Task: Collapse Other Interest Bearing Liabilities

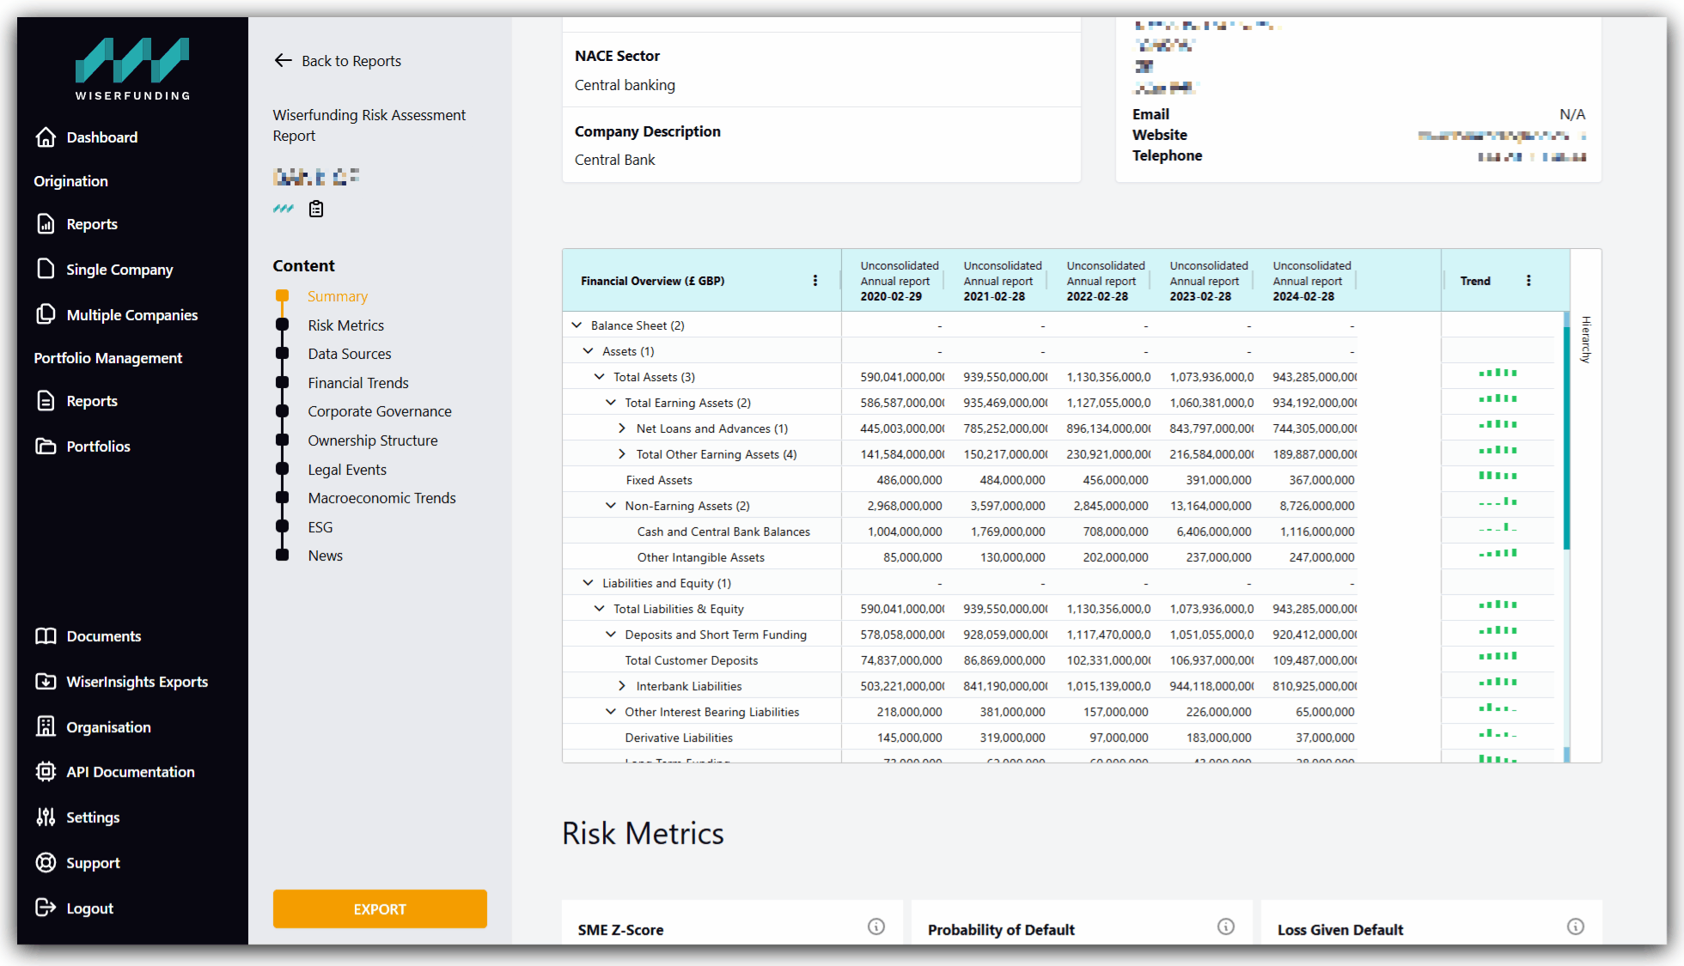Action: [x=611, y=712]
